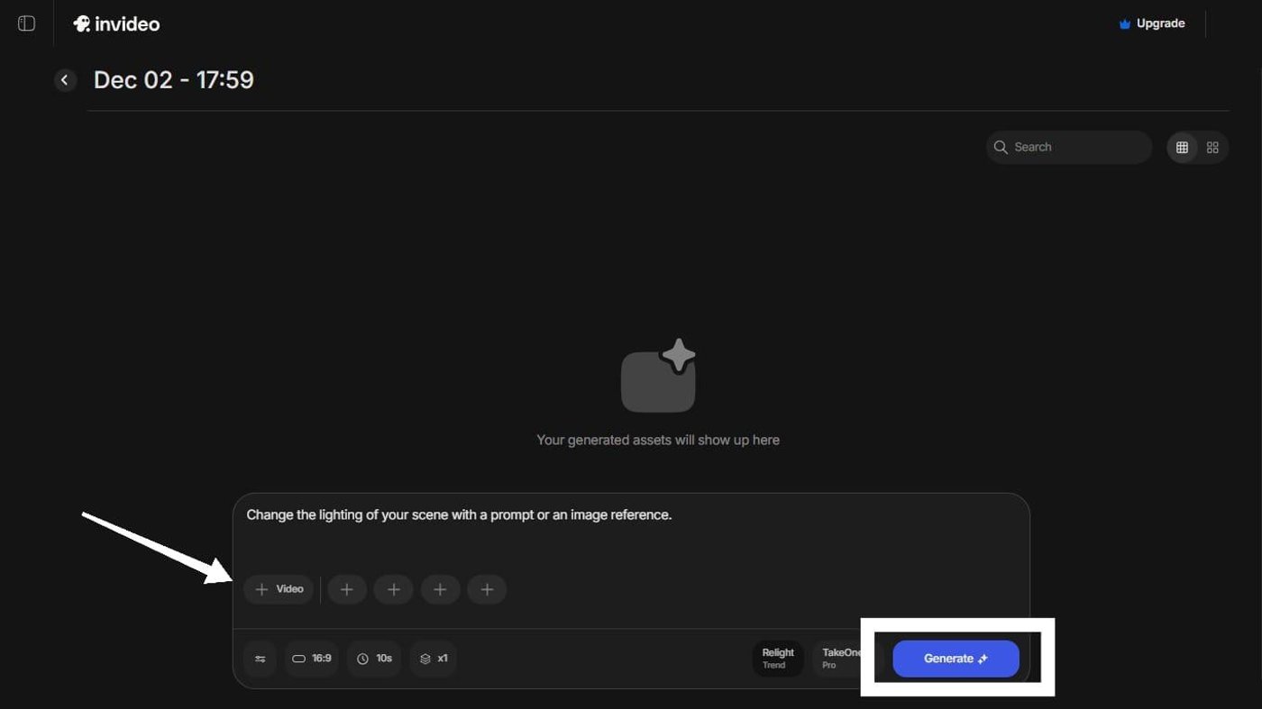Open the 16:9 aspect ratio selector

pyautogui.click(x=312, y=659)
